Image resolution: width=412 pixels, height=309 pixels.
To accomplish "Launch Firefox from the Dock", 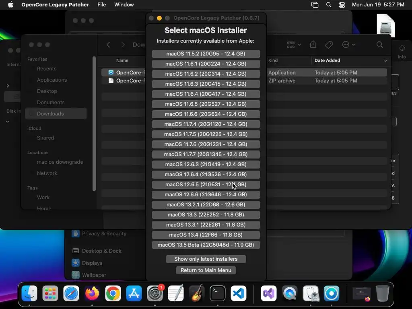I will 92,293.
